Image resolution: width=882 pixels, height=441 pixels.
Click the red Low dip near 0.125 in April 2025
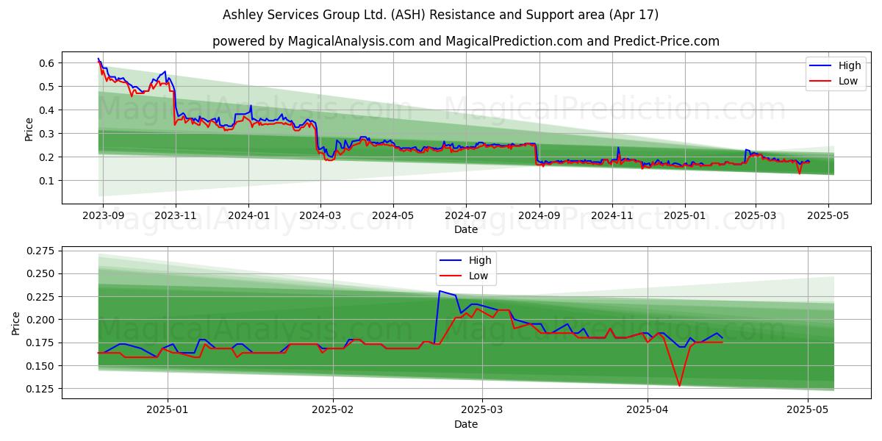pyautogui.click(x=679, y=385)
